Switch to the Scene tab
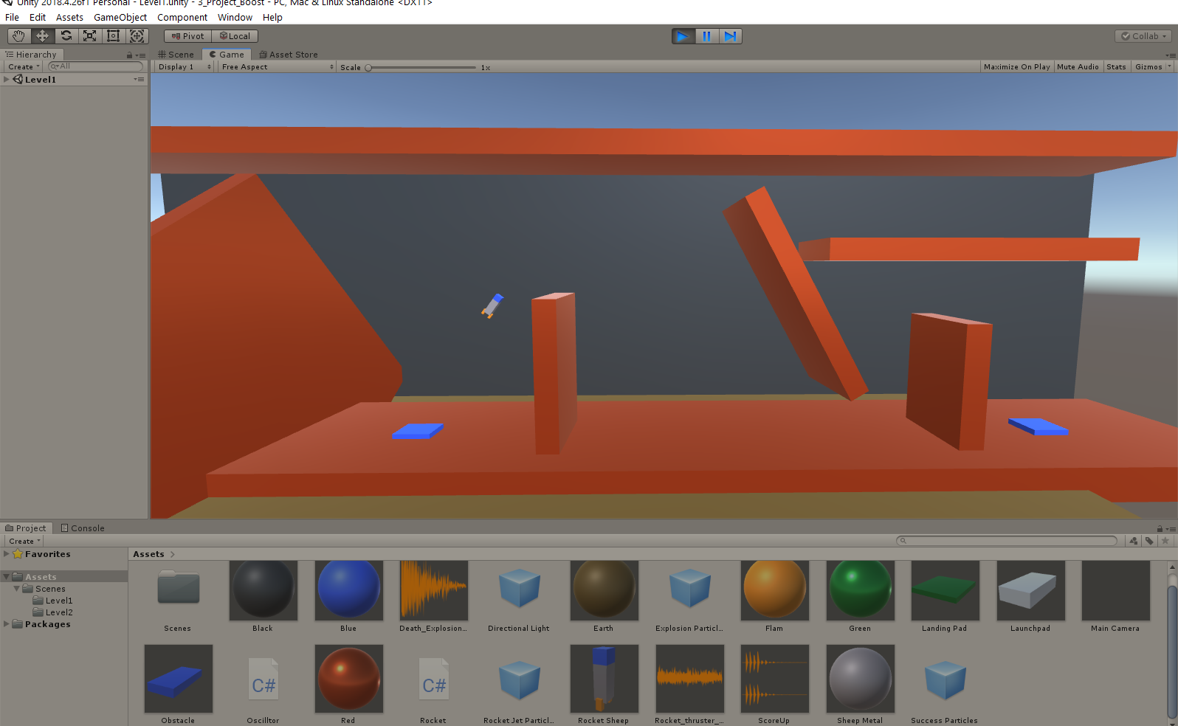This screenshot has height=726, width=1178. coord(176,54)
